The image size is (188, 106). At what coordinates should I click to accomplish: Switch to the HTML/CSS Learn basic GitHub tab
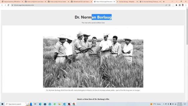click(x=81, y=2)
